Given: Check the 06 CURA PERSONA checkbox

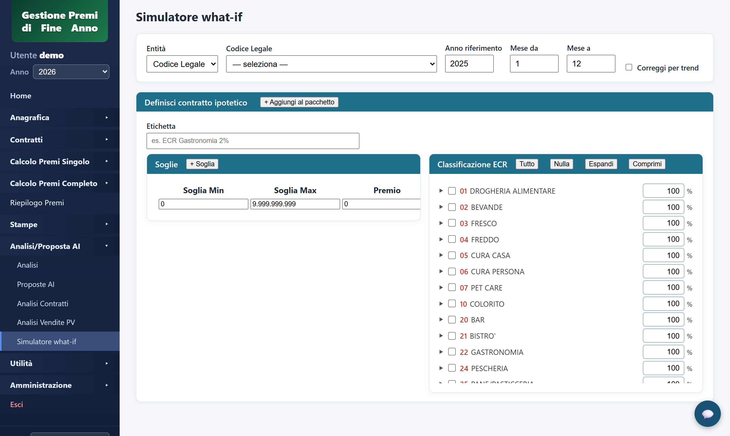Looking at the screenshot, I should pyautogui.click(x=452, y=271).
